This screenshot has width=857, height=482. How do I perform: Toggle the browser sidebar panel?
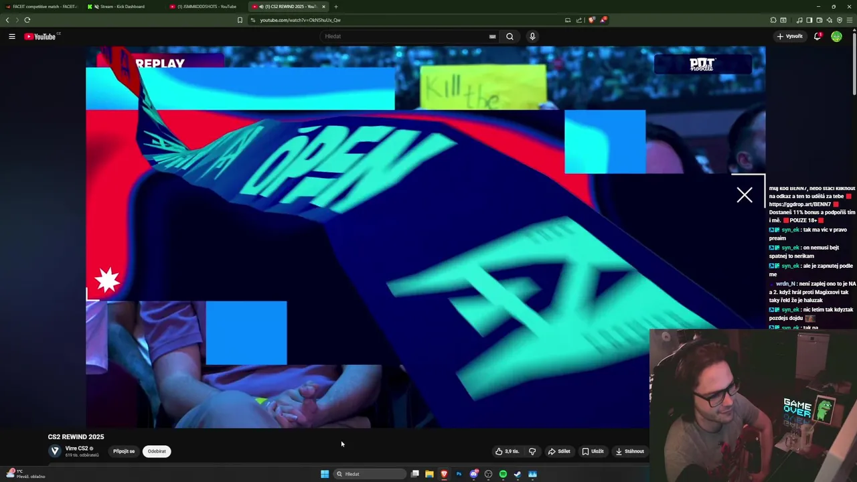[x=809, y=20]
